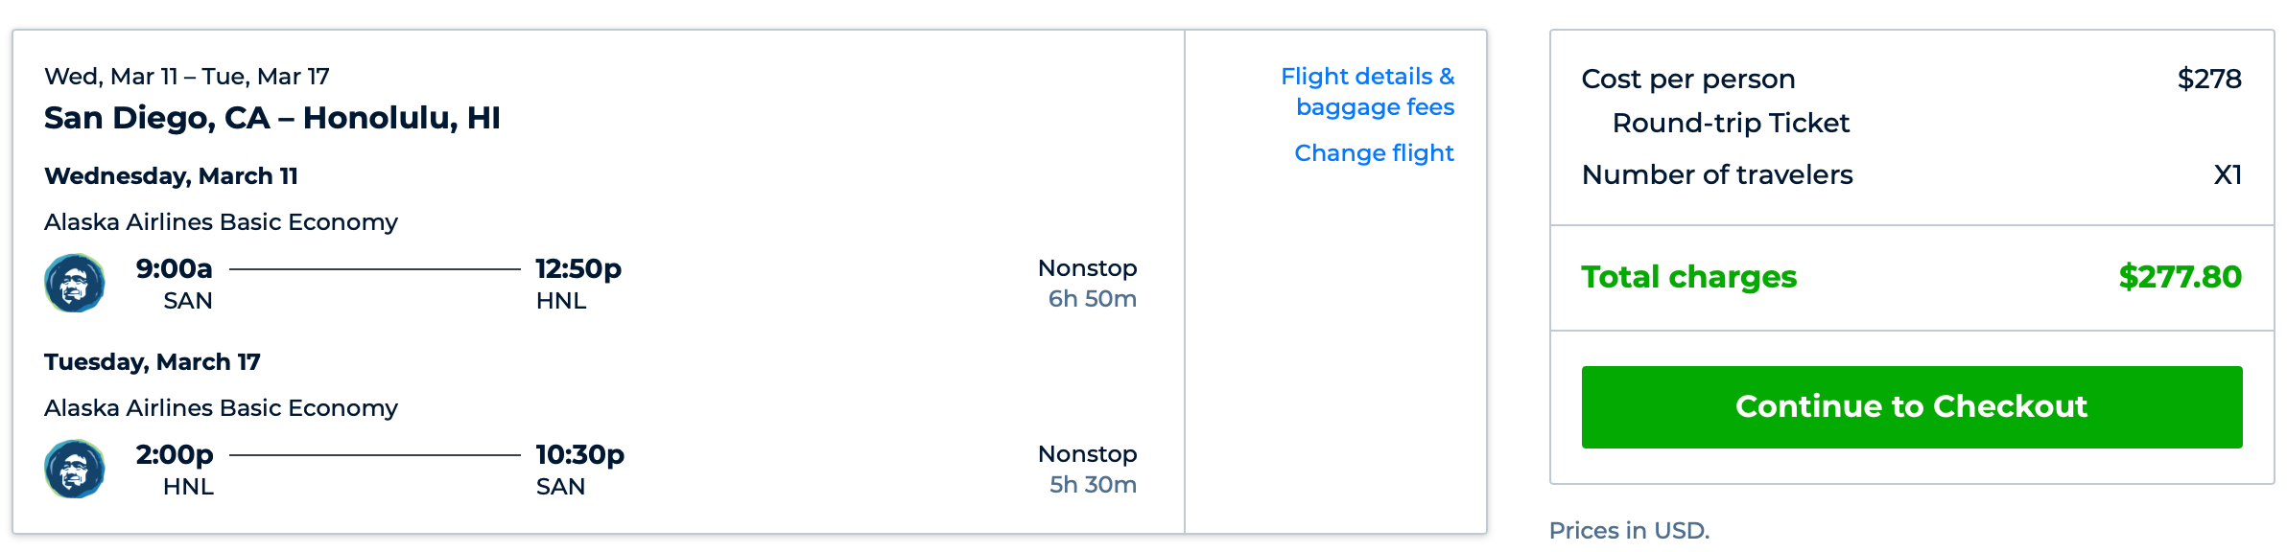The width and height of the screenshot is (2287, 552).
Task: Click the 9:00a departure time
Action: click(174, 268)
